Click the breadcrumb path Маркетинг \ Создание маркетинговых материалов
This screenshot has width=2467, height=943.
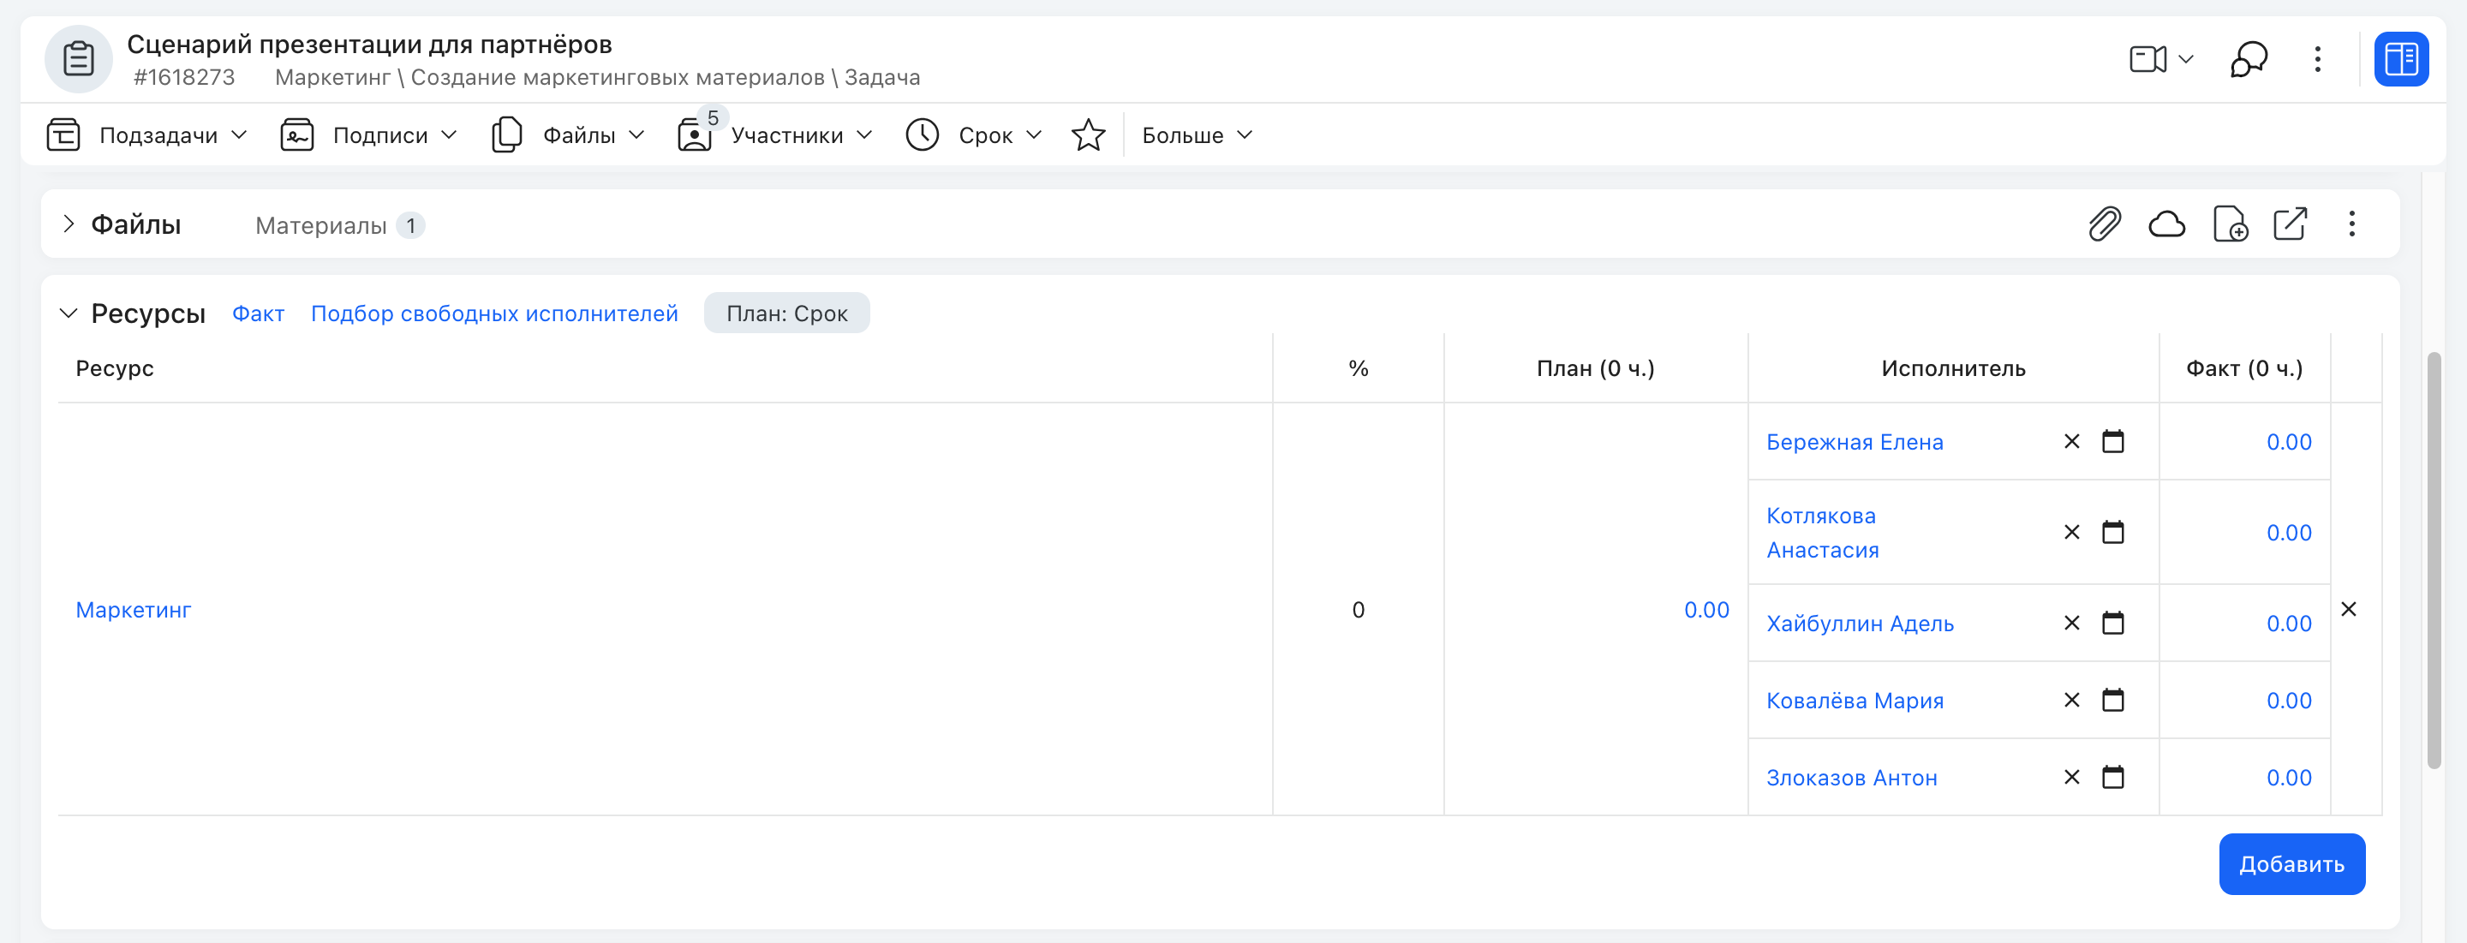click(550, 78)
